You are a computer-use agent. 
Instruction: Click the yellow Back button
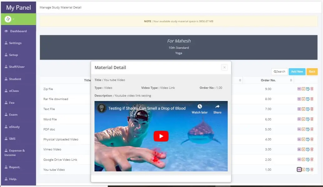coord(312,72)
